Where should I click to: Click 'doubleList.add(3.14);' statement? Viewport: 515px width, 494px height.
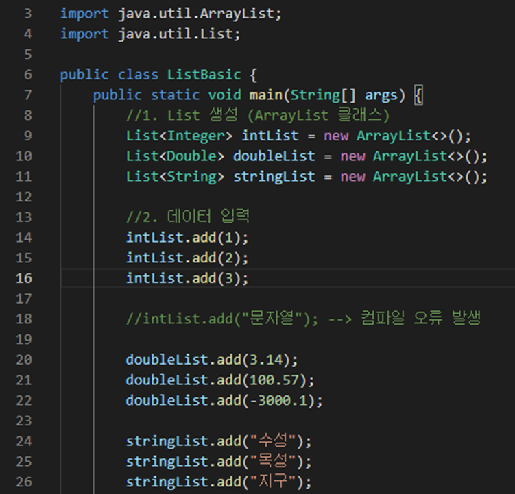point(212,360)
